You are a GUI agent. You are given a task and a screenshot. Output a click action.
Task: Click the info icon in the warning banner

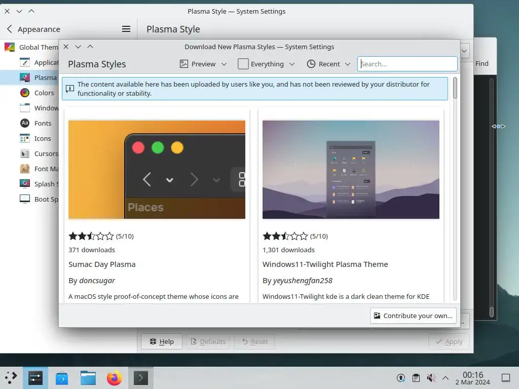tap(70, 88)
